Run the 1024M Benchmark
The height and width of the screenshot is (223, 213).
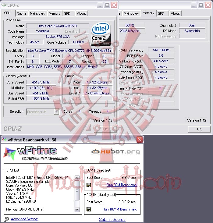click(119, 209)
